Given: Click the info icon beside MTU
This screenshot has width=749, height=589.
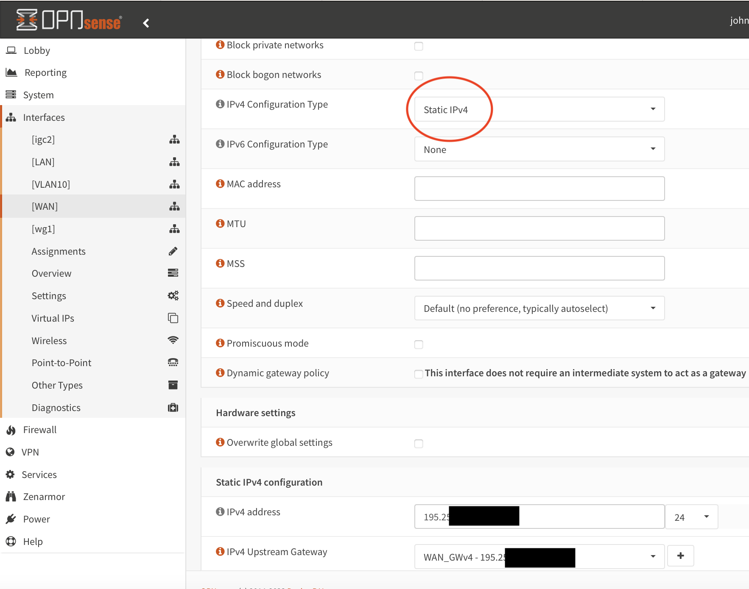Looking at the screenshot, I should point(220,223).
